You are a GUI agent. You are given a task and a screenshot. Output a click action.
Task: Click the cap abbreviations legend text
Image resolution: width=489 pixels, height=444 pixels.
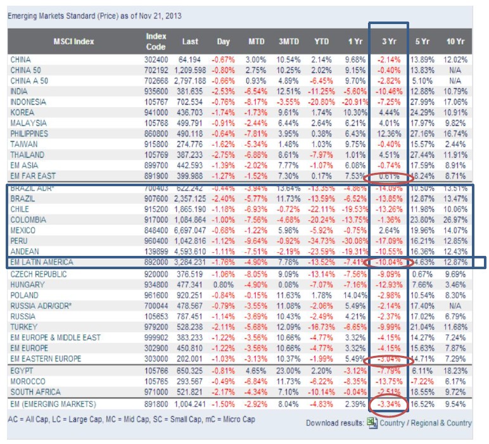[131, 420]
